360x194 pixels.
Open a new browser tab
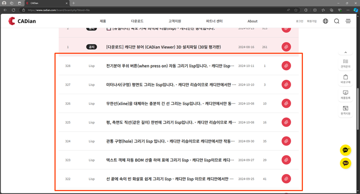tap(74, 3)
